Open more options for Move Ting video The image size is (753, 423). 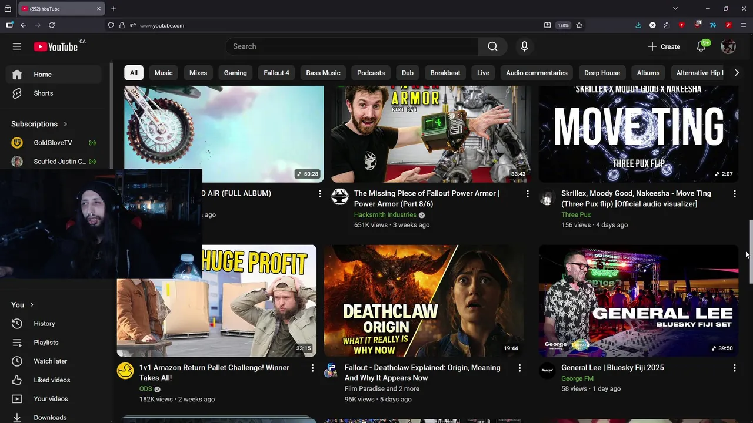point(734,193)
